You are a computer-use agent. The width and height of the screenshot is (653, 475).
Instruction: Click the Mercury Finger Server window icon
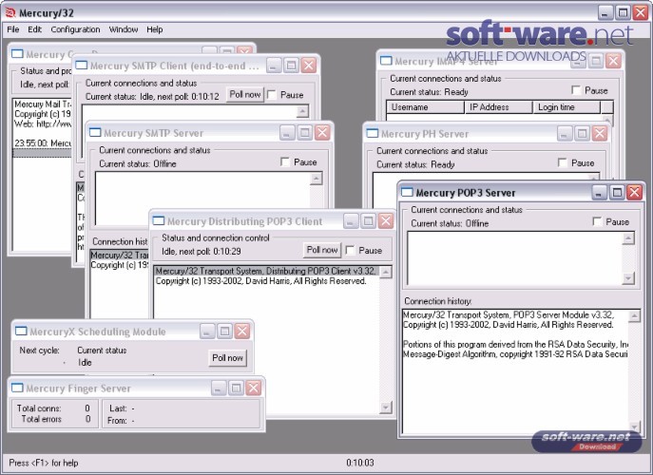point(17,388)
